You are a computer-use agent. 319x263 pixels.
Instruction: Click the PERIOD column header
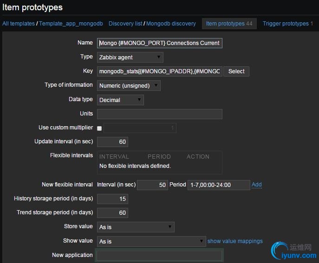[x=159, y=157]
